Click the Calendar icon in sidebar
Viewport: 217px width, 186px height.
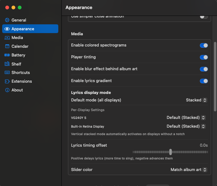[x=7, y=46]
